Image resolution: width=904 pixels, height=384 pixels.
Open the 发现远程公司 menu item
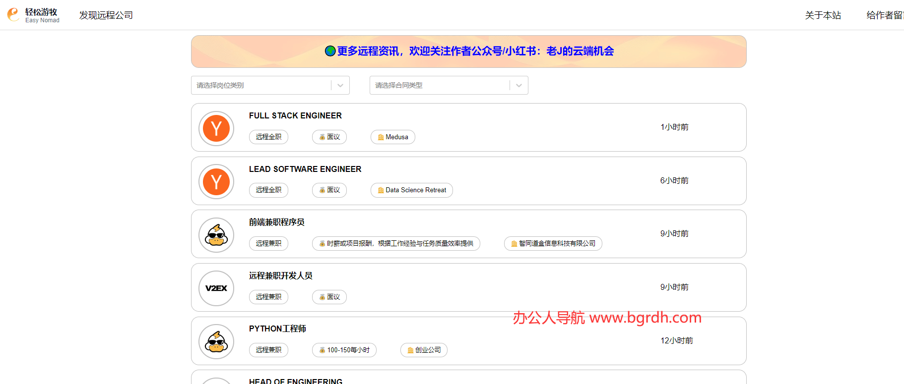[106, 15]
